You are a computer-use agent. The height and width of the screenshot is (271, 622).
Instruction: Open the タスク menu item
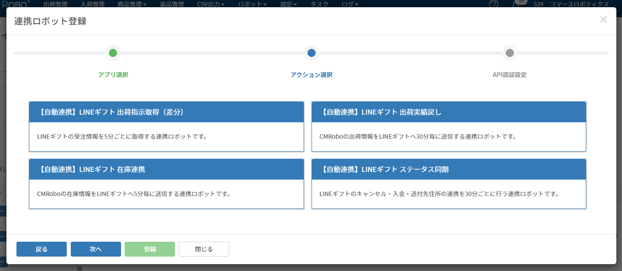point(319,4)
